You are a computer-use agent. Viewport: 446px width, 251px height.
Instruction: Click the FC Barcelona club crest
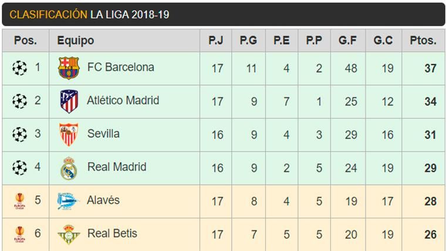68,68
